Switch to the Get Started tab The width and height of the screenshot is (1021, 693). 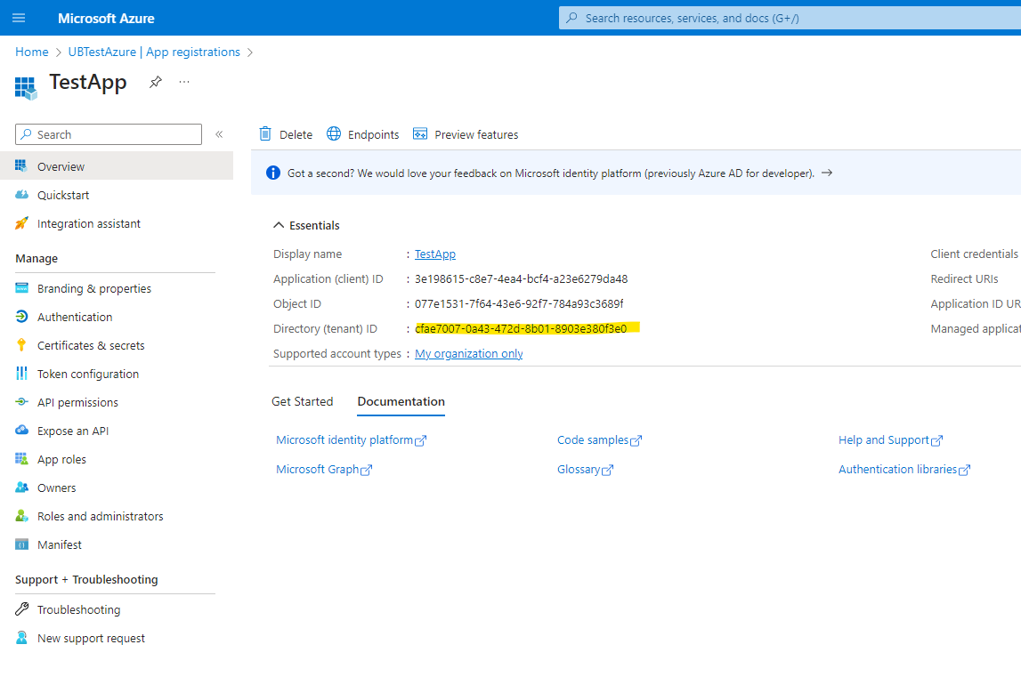click(302, 401)
